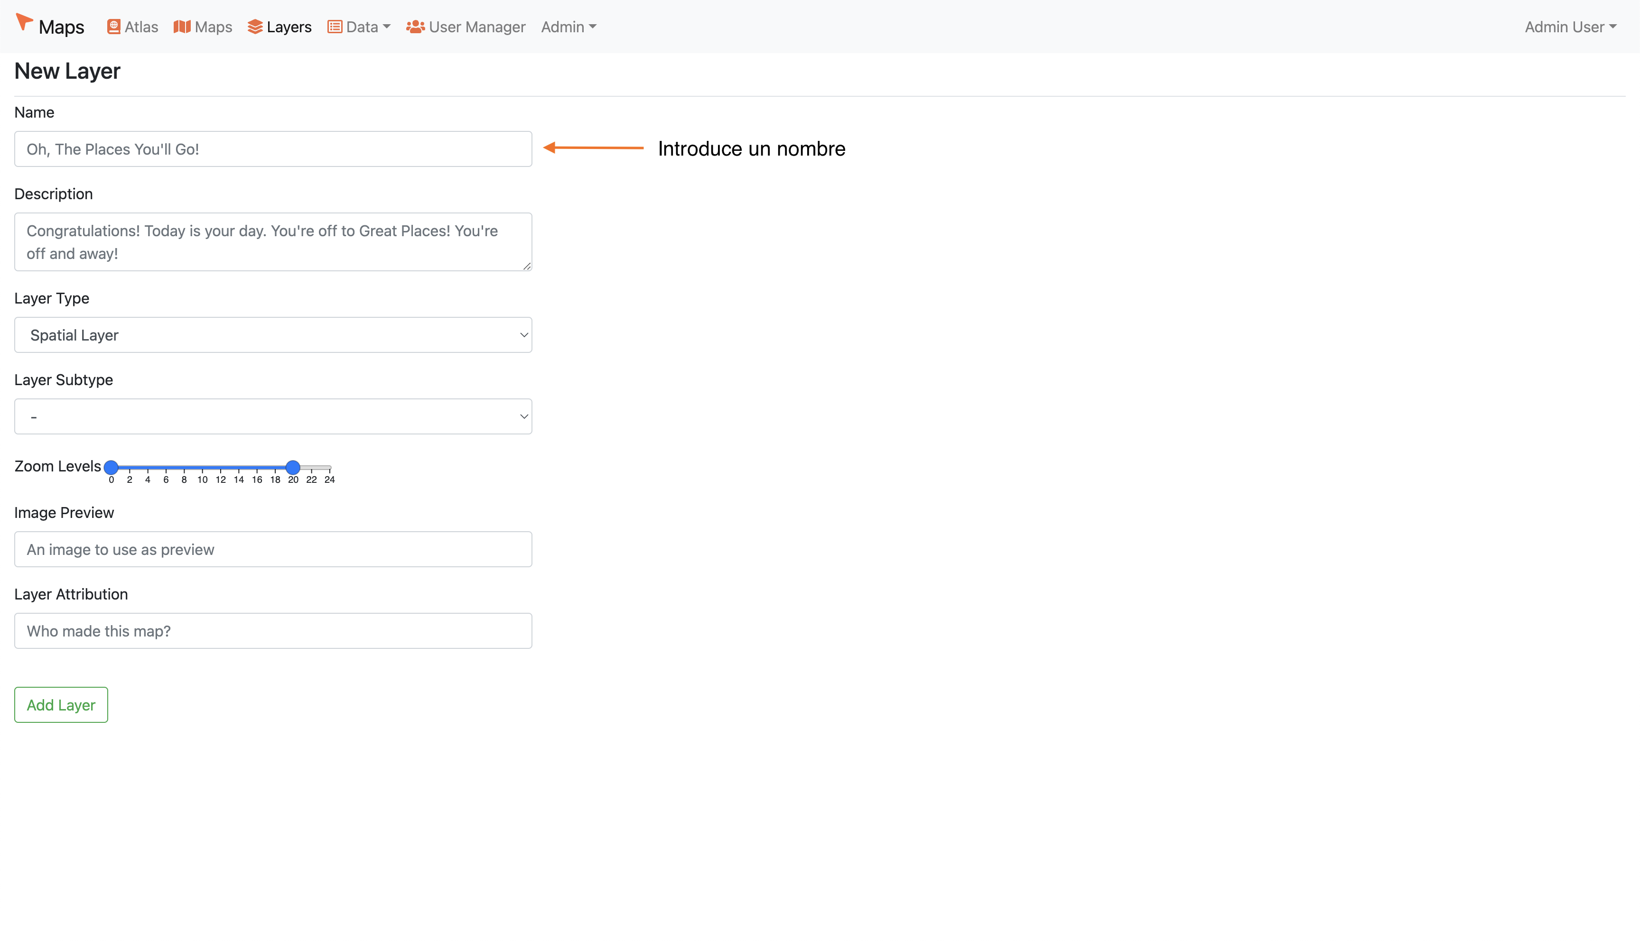Open the Layers navigation item
Screen dimensions: 1640x941
(x=279, y=27)
